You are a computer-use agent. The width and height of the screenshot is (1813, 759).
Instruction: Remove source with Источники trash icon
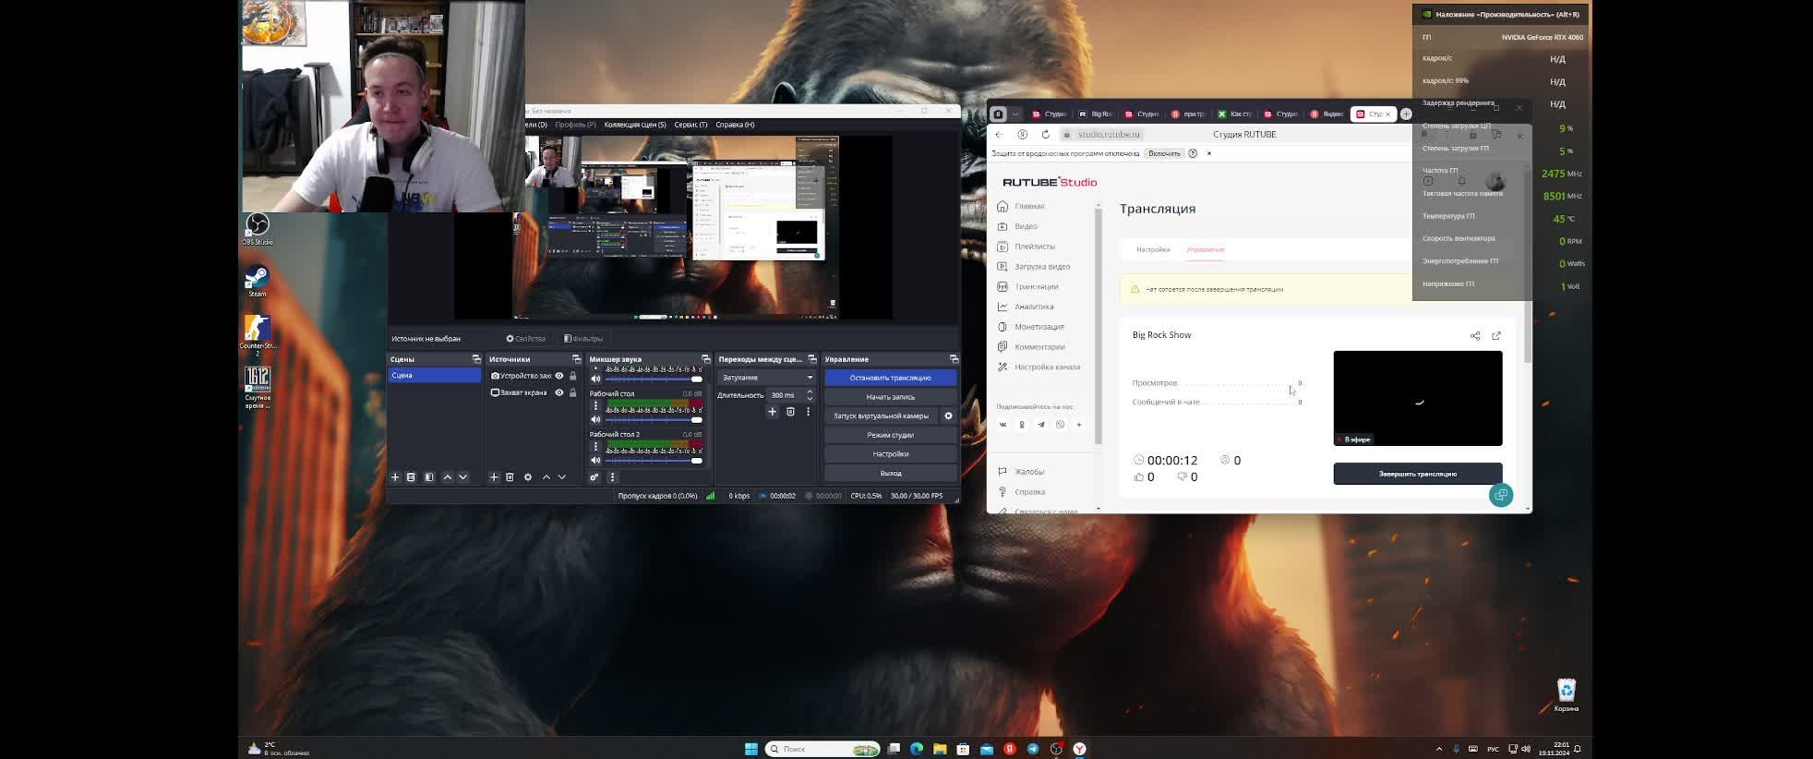click(x=510, y=477)
